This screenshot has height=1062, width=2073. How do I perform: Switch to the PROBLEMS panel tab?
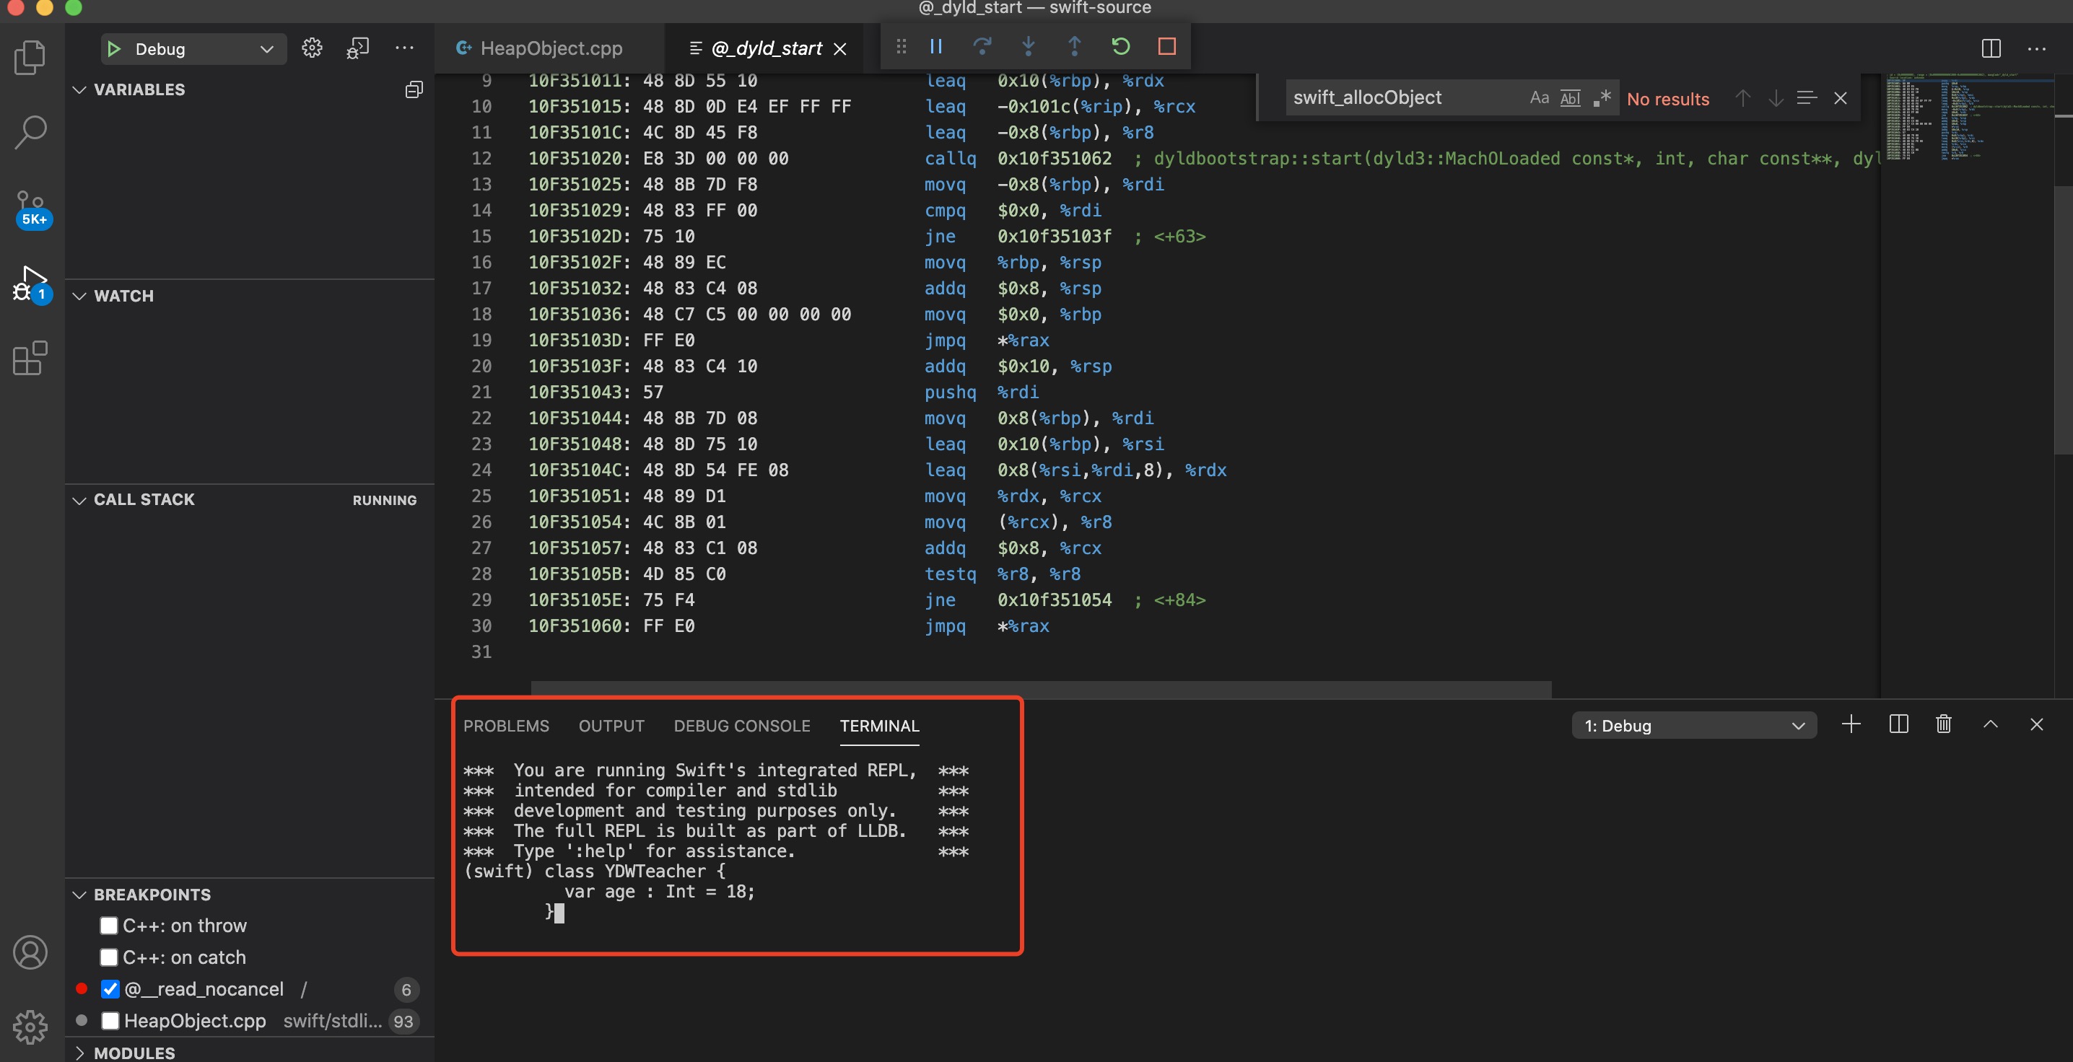click(506, 726)
